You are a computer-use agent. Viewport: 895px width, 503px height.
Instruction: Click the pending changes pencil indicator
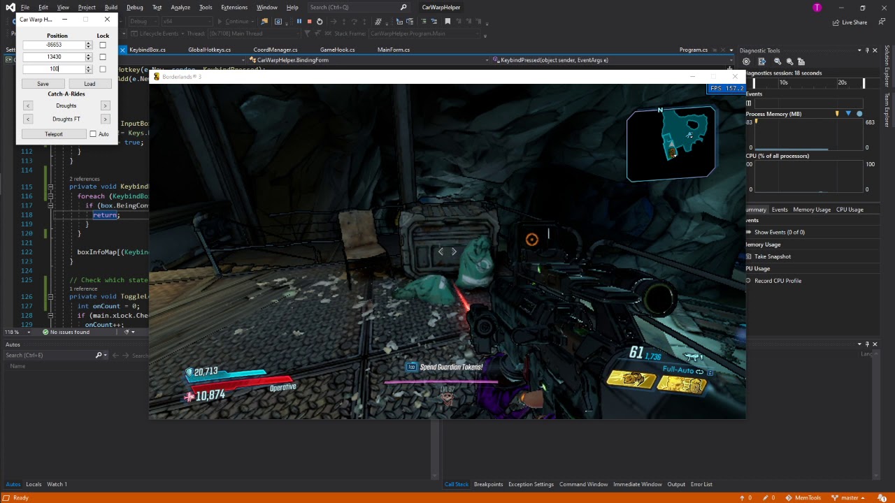[x=768, y=497]
